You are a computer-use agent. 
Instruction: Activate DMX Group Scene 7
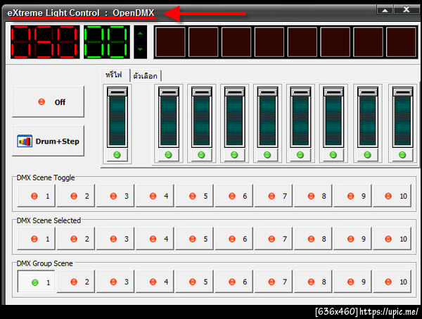(274, 282)
